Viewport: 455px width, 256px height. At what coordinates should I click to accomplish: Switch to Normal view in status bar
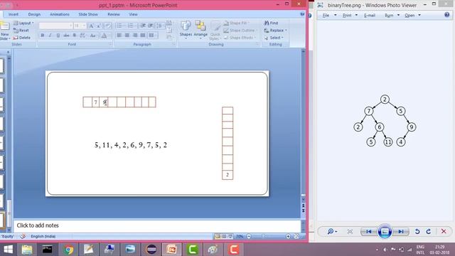(218, 237)
